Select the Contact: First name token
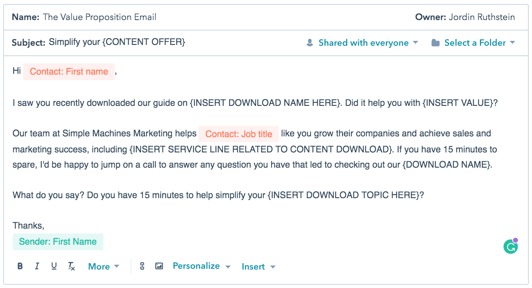 69,71
